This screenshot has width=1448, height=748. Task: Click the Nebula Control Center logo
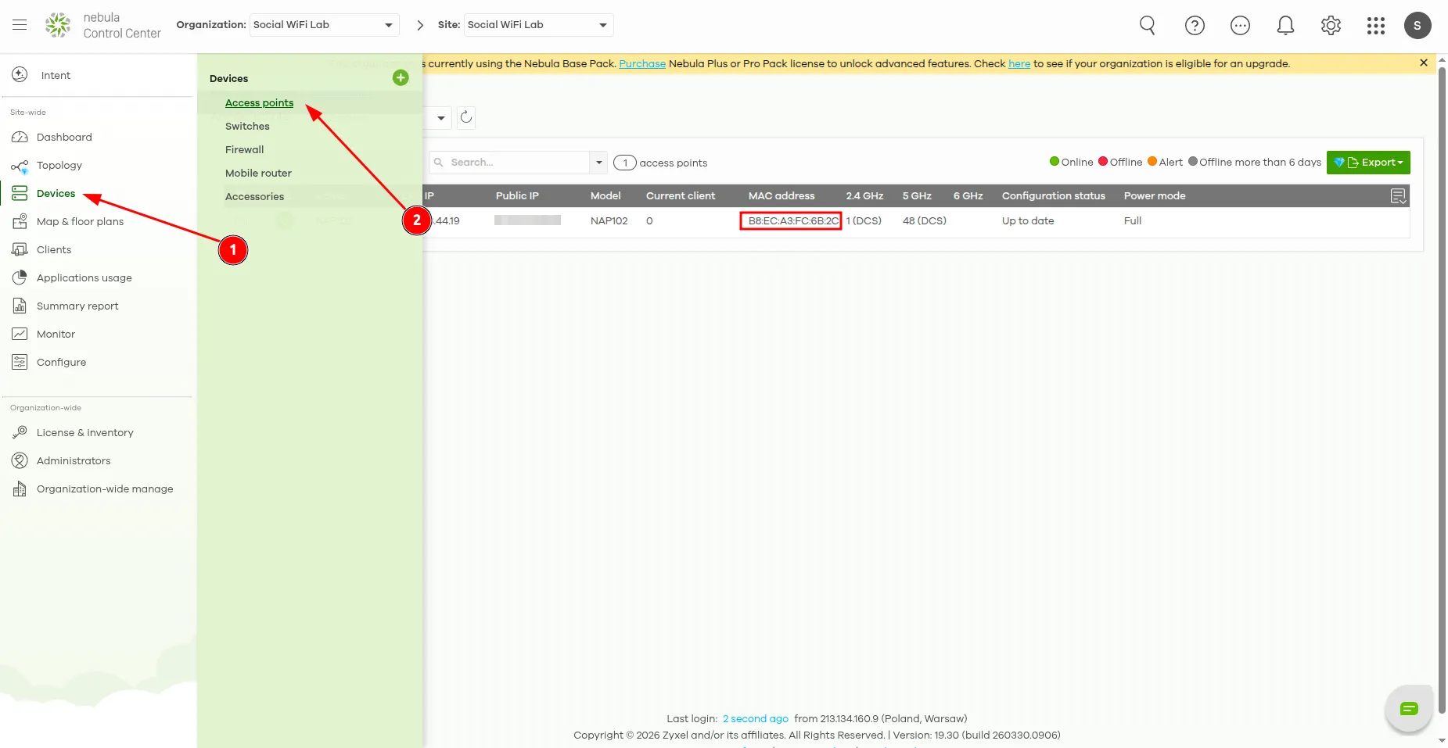coord(102,25)
